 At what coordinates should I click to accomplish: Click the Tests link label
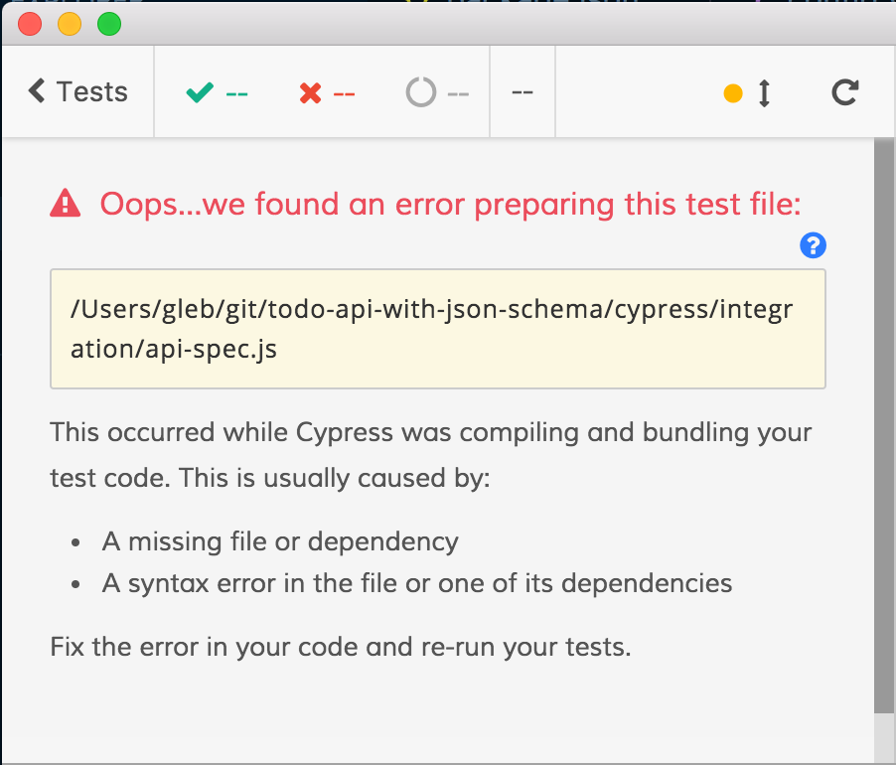(92, 92)
